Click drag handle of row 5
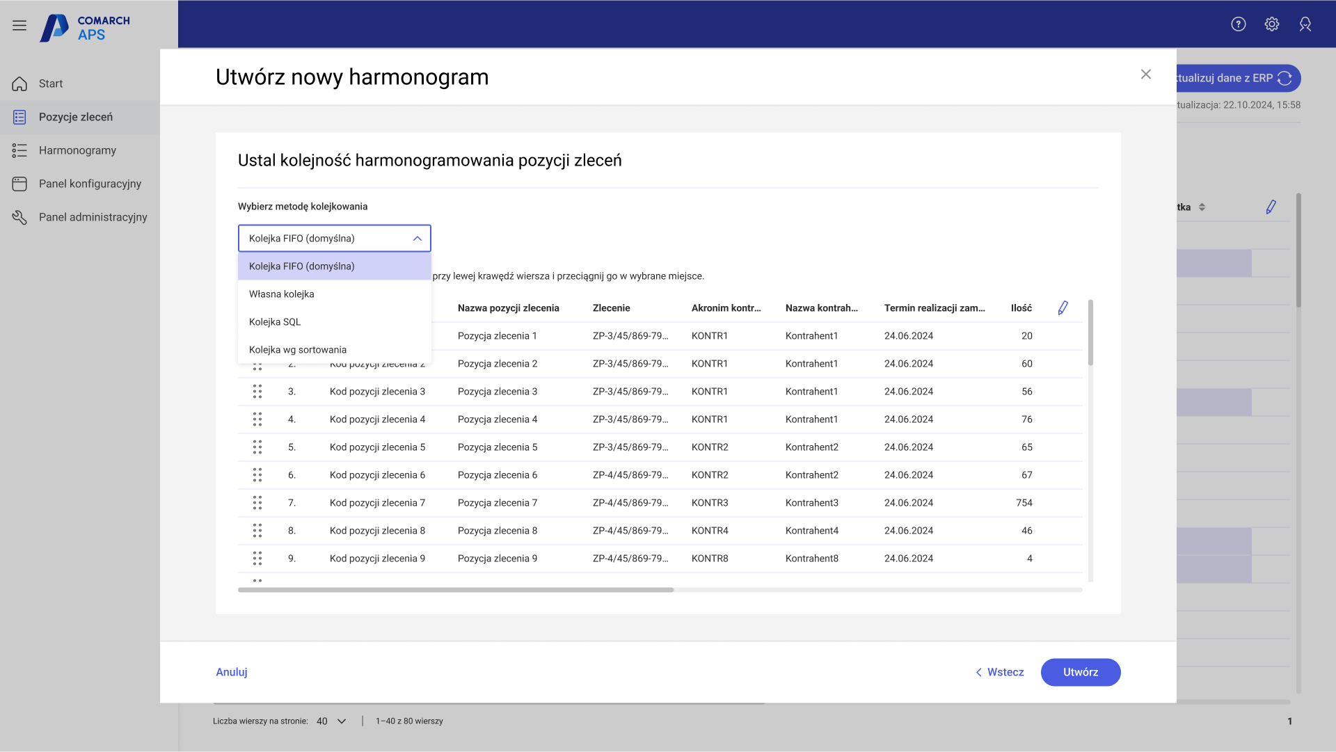 click(257, 447)
